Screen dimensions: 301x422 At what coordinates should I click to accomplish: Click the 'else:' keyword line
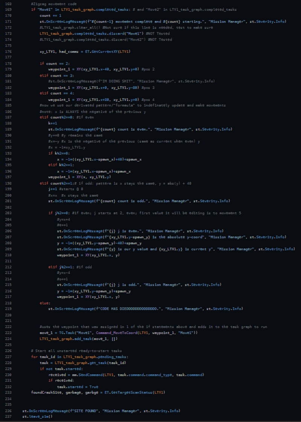coord(45,303)
